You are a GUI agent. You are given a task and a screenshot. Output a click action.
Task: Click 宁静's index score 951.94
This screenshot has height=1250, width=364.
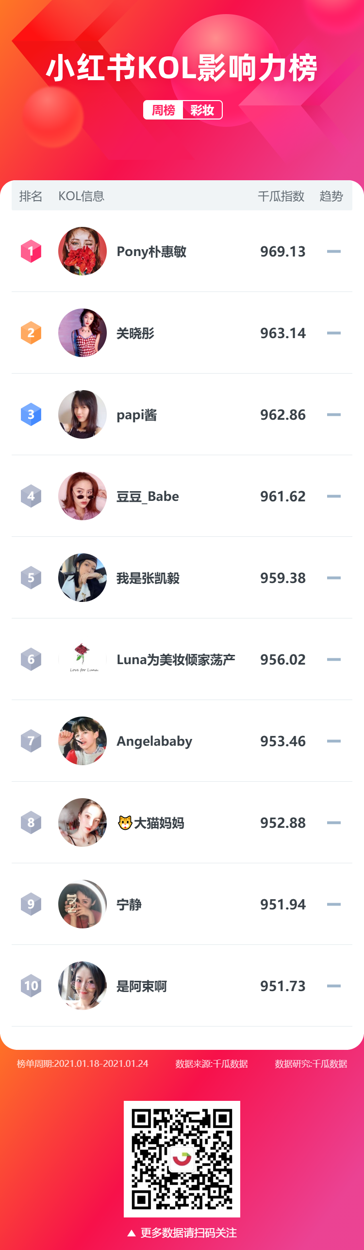[283, 905]
